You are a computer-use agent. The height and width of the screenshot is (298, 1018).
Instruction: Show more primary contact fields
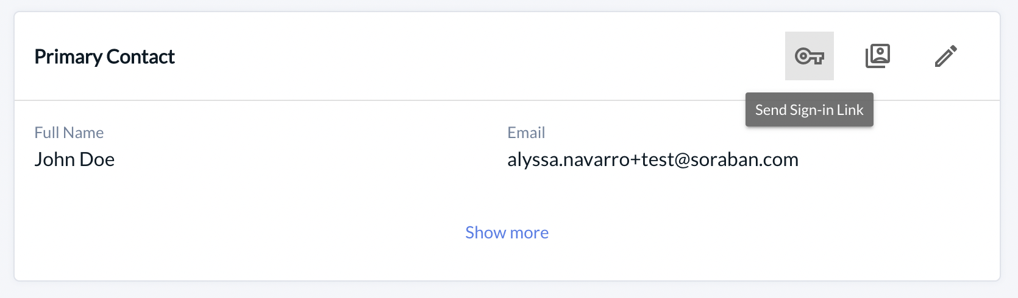507,232
